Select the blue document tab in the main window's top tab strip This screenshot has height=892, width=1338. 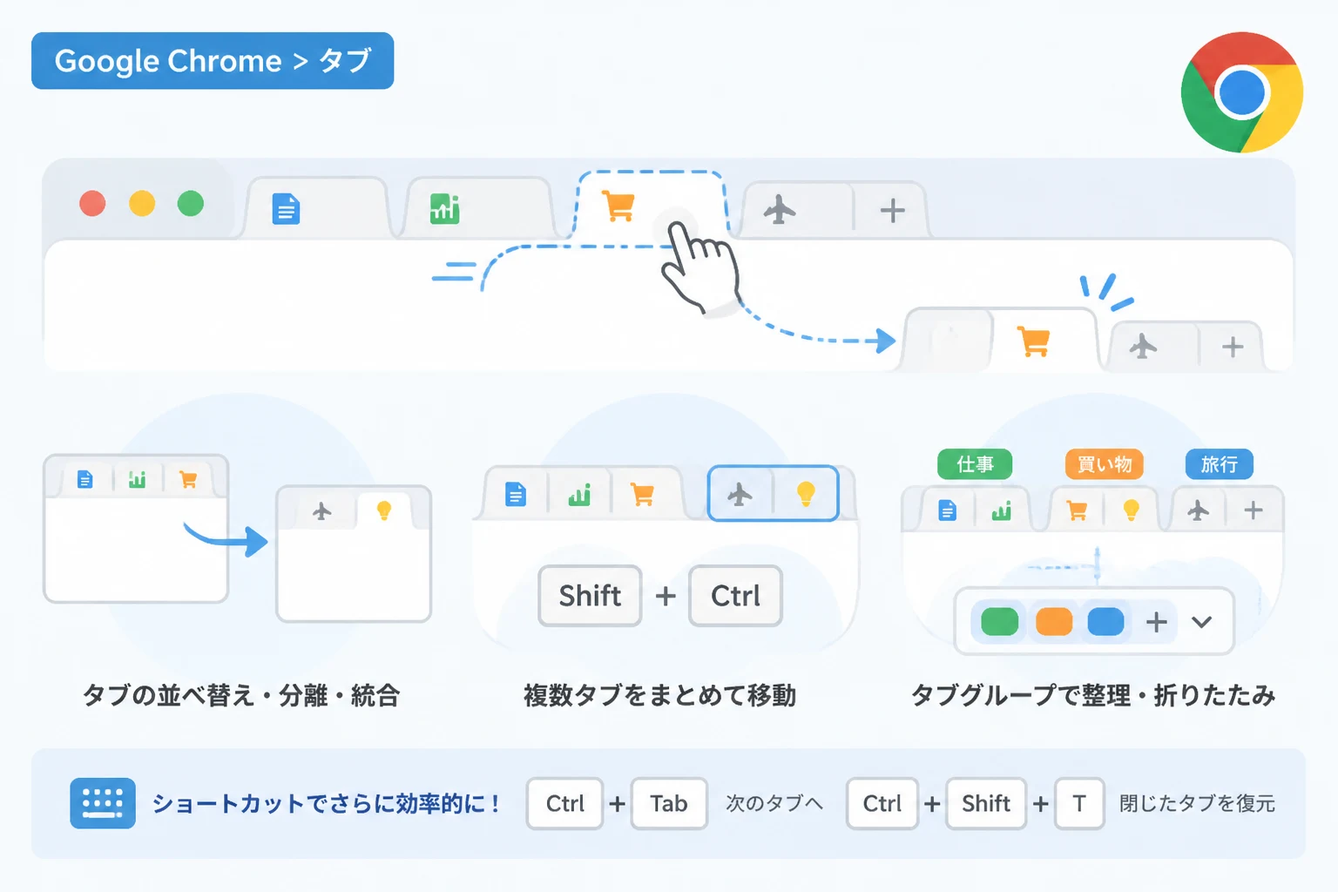(316, 208)
